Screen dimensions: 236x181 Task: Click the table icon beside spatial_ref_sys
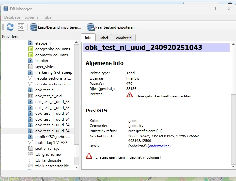tap(31, 149)
